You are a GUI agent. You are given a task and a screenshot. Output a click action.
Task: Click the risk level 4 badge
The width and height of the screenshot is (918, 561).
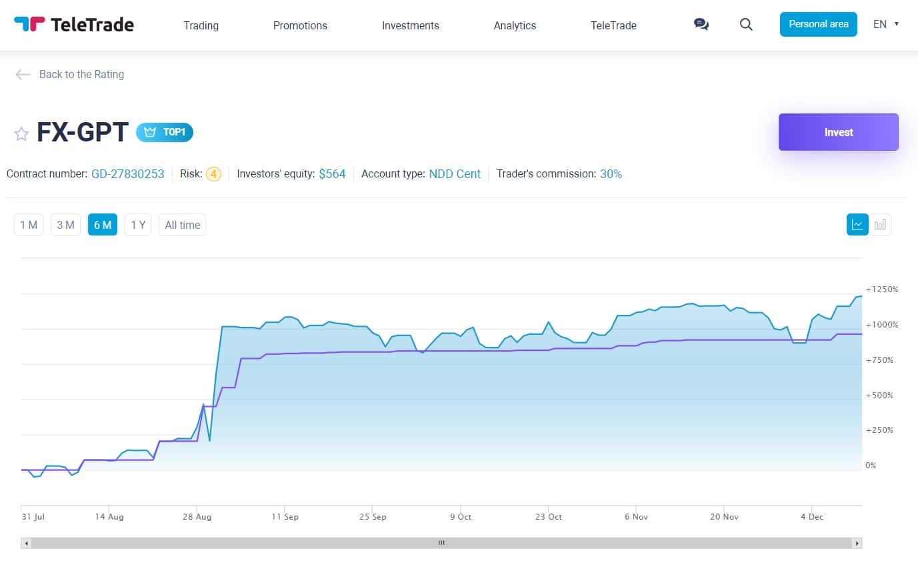(x=213, y=174)
